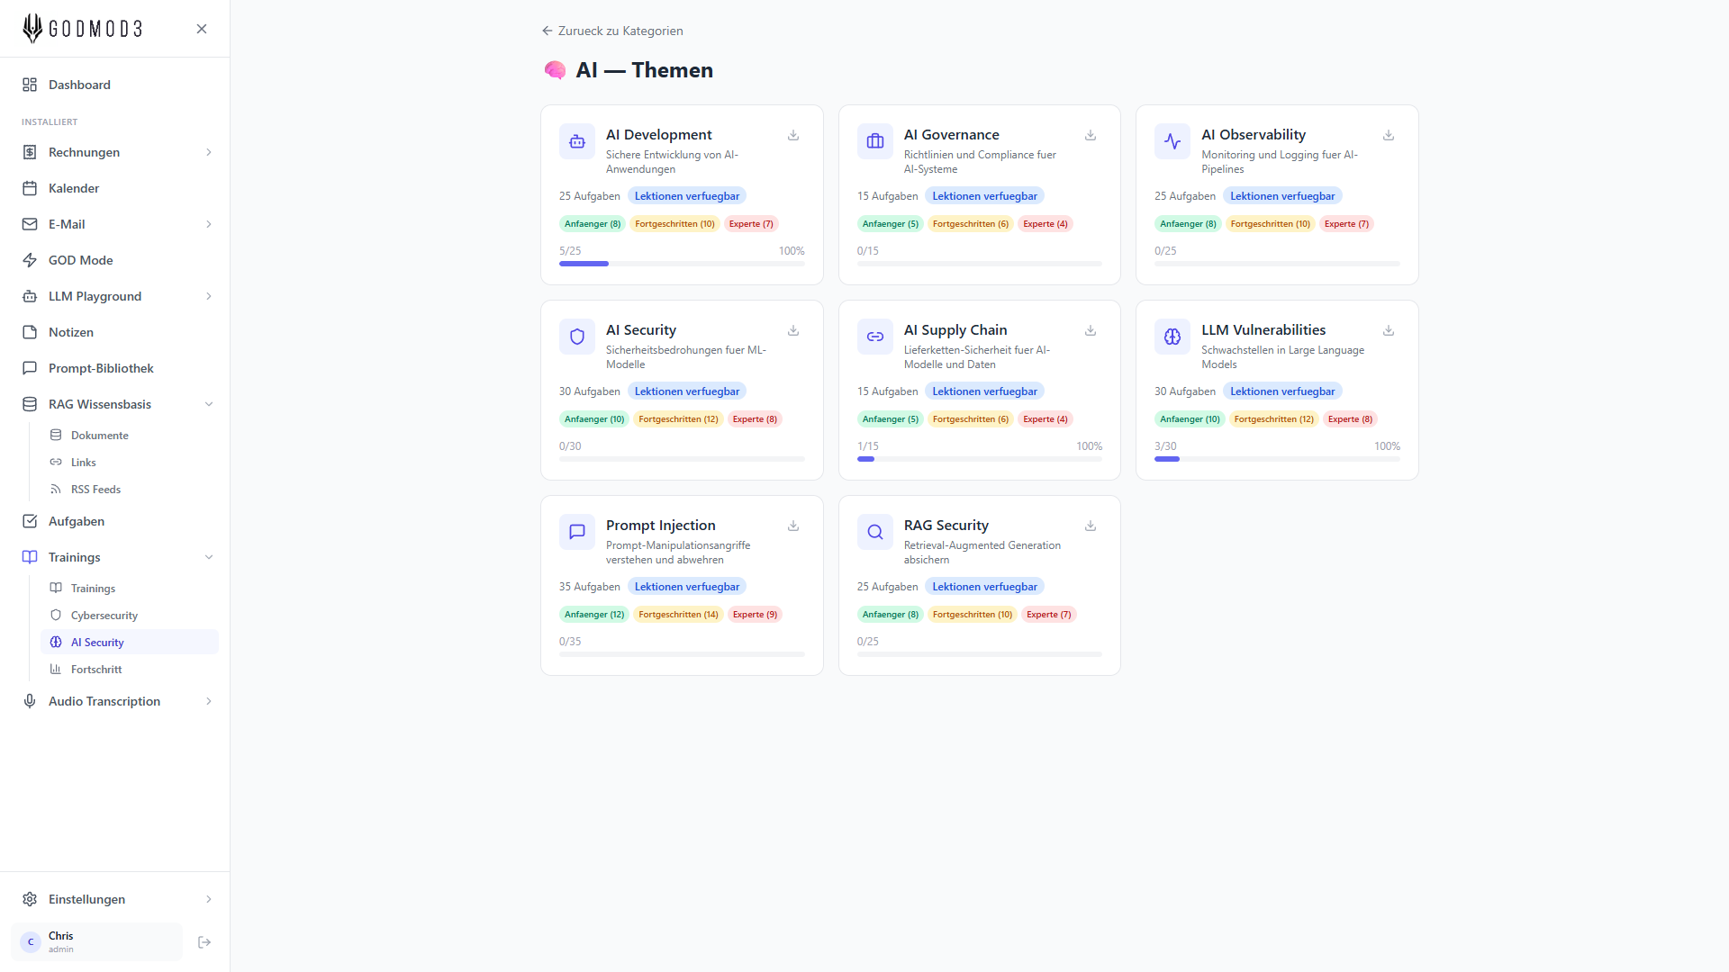Viewport: 1729px width, 972px height.
Task: Click the AI Security shield icon
Action: (577, 337)
